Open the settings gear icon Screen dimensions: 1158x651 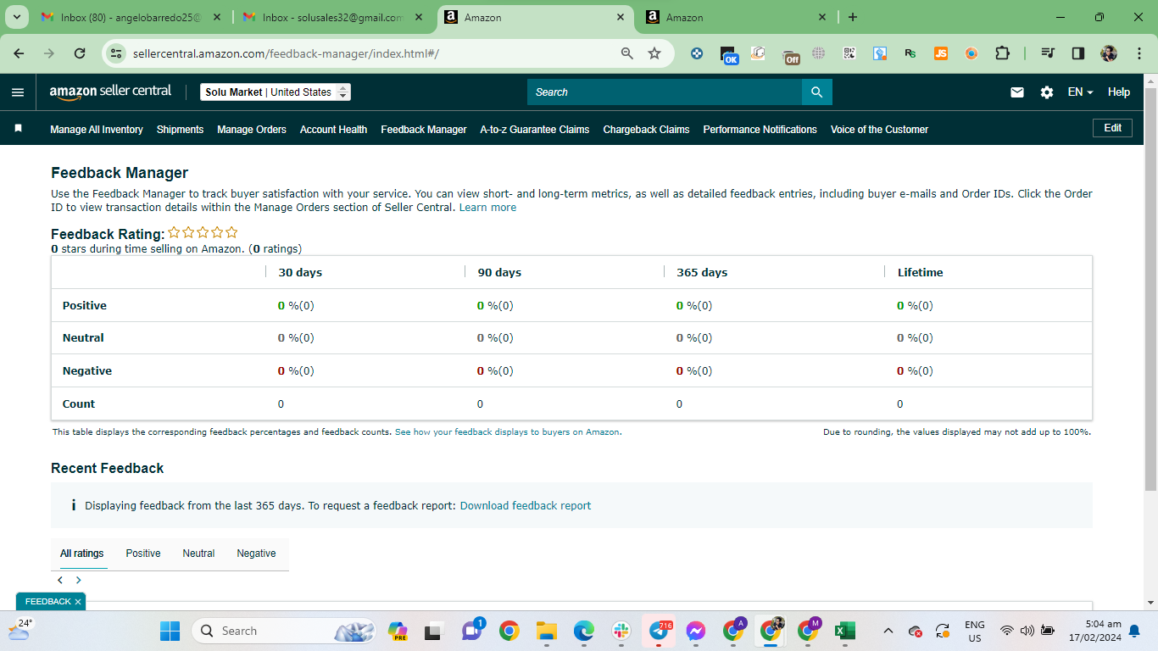pyautogui.click(x=1047, y=92)
